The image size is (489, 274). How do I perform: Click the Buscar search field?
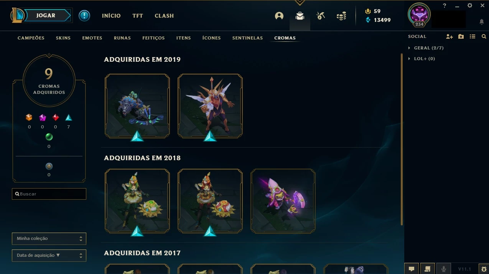click(x=49, y=194)
